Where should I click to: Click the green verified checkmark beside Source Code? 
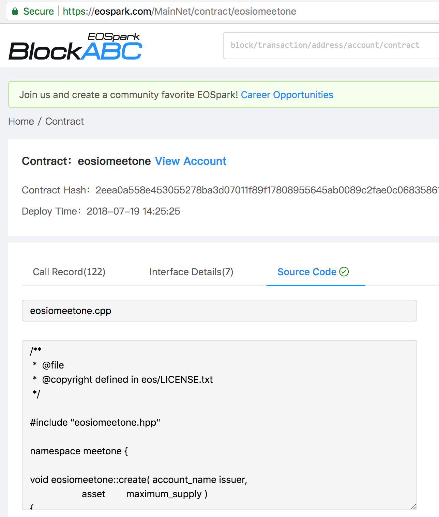point(344,271)
